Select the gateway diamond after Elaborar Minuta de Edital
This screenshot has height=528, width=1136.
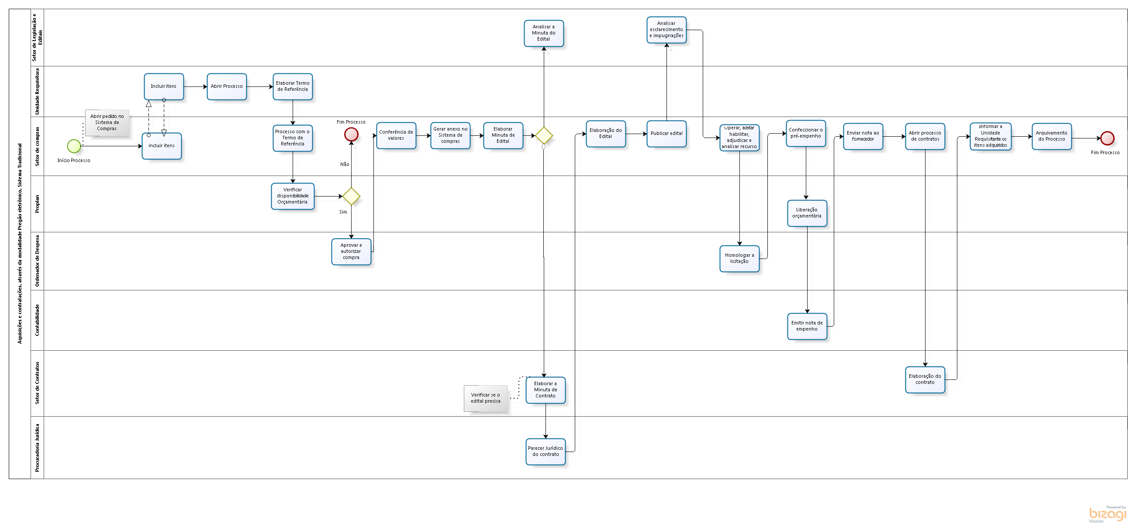point(544,135)
